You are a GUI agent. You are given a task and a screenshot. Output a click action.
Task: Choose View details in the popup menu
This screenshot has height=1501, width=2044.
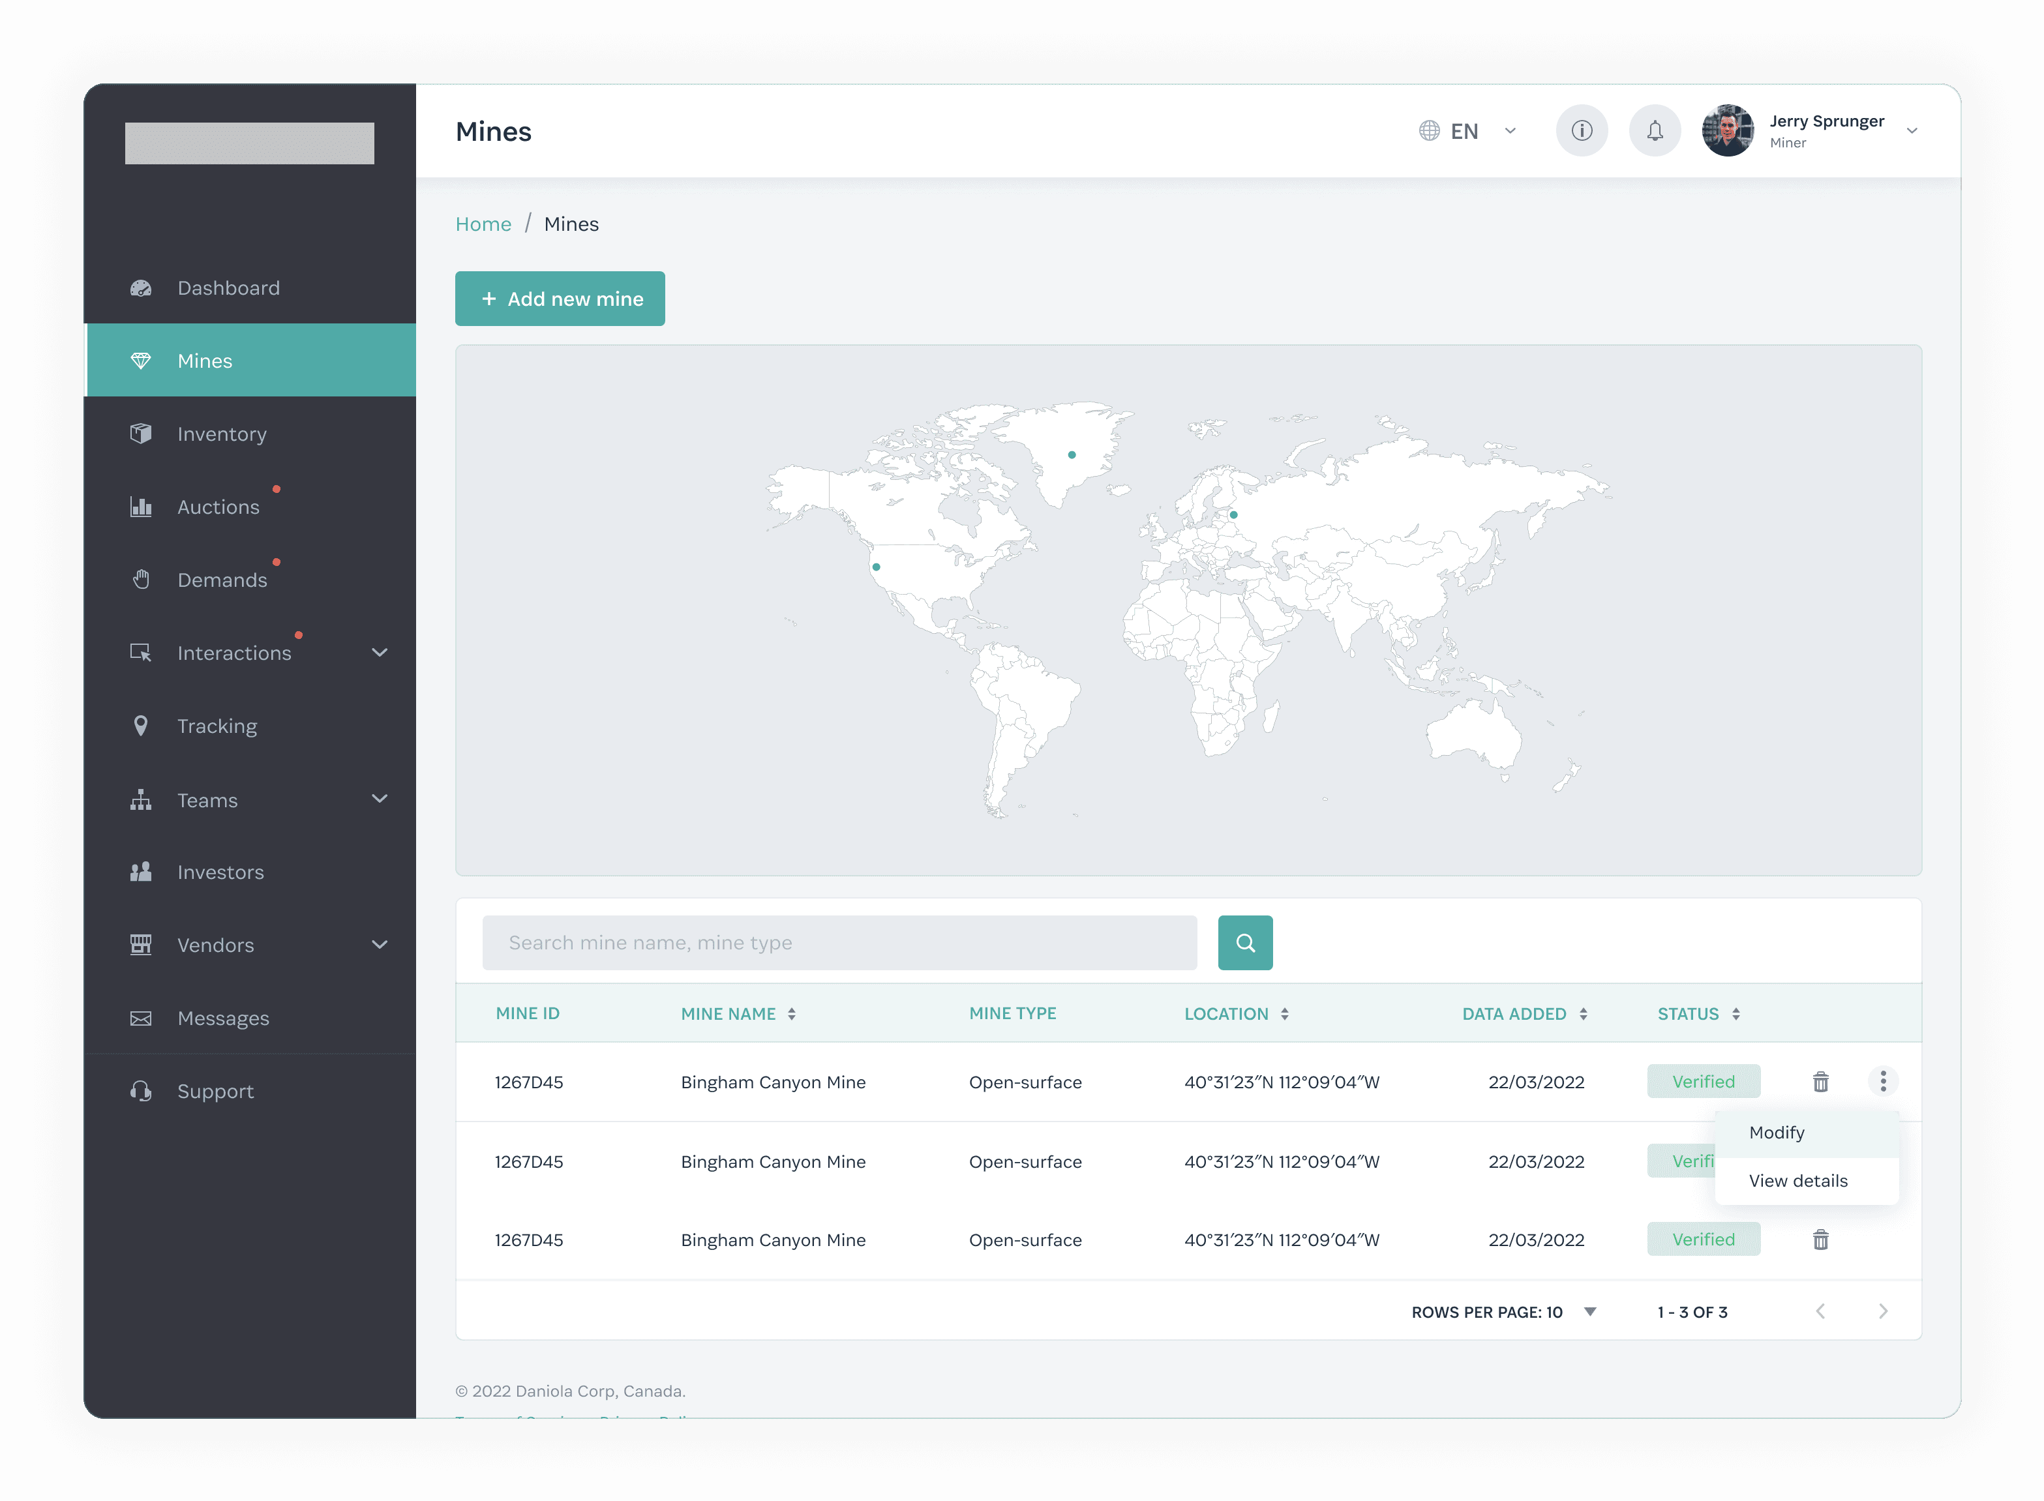coord(1797,1180)
